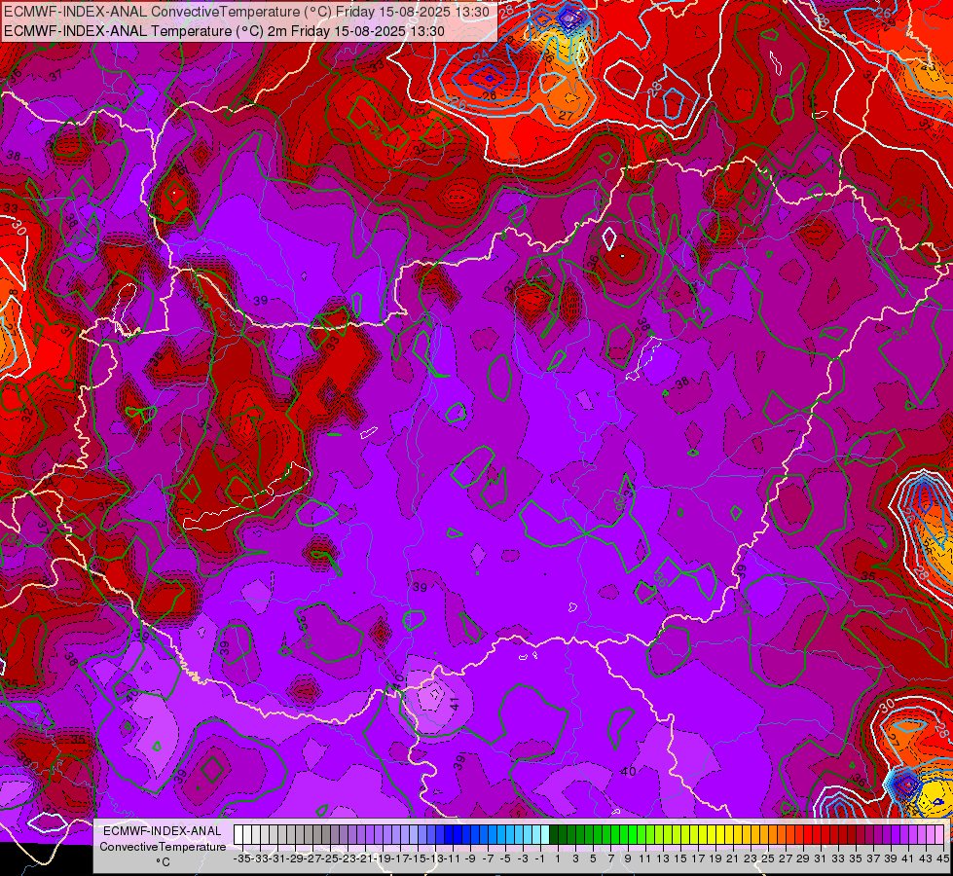Pick the orange swatch above 25 in legend
The image size is (953, 876).
coord(764,835)
